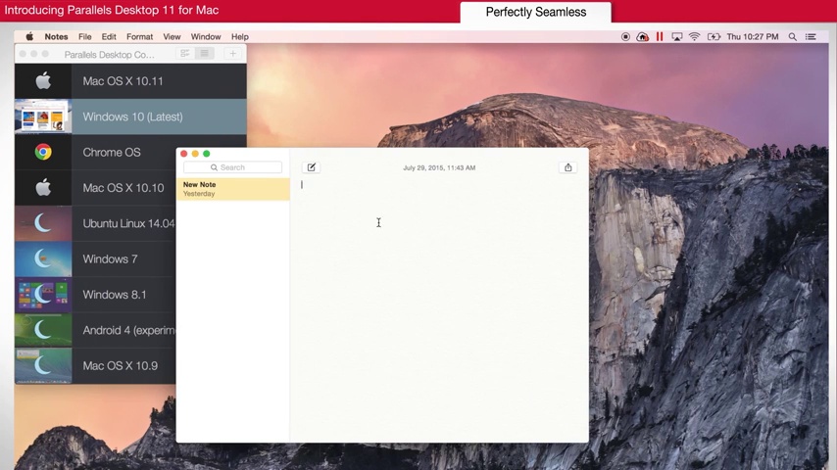Click the Parallels Desktop Control Center title
837x470 pixels.
tap(110, 55)
